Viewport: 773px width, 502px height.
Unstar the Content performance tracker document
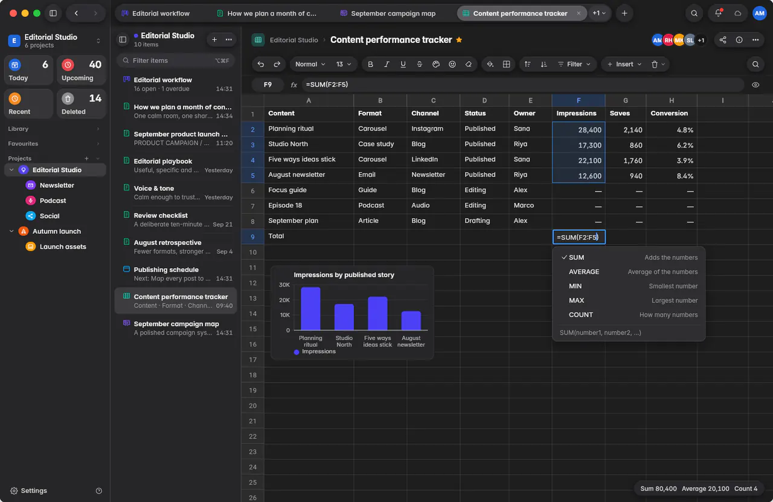(x=459, y=40)
